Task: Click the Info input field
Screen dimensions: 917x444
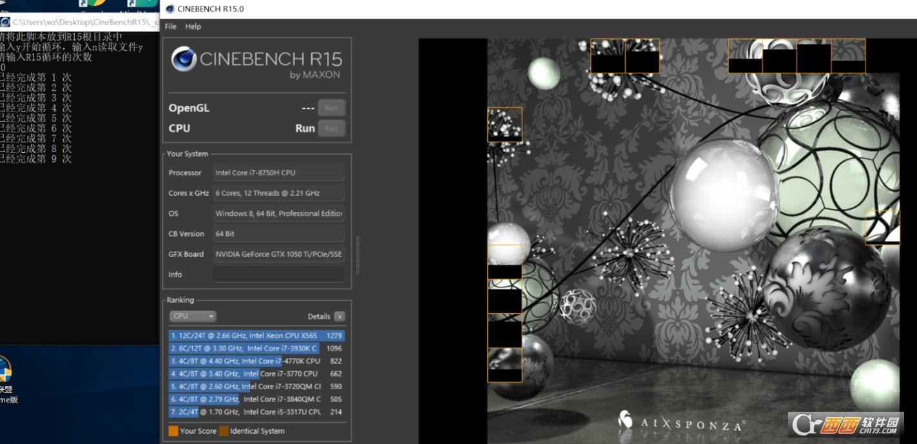Action: click(278, 275)
